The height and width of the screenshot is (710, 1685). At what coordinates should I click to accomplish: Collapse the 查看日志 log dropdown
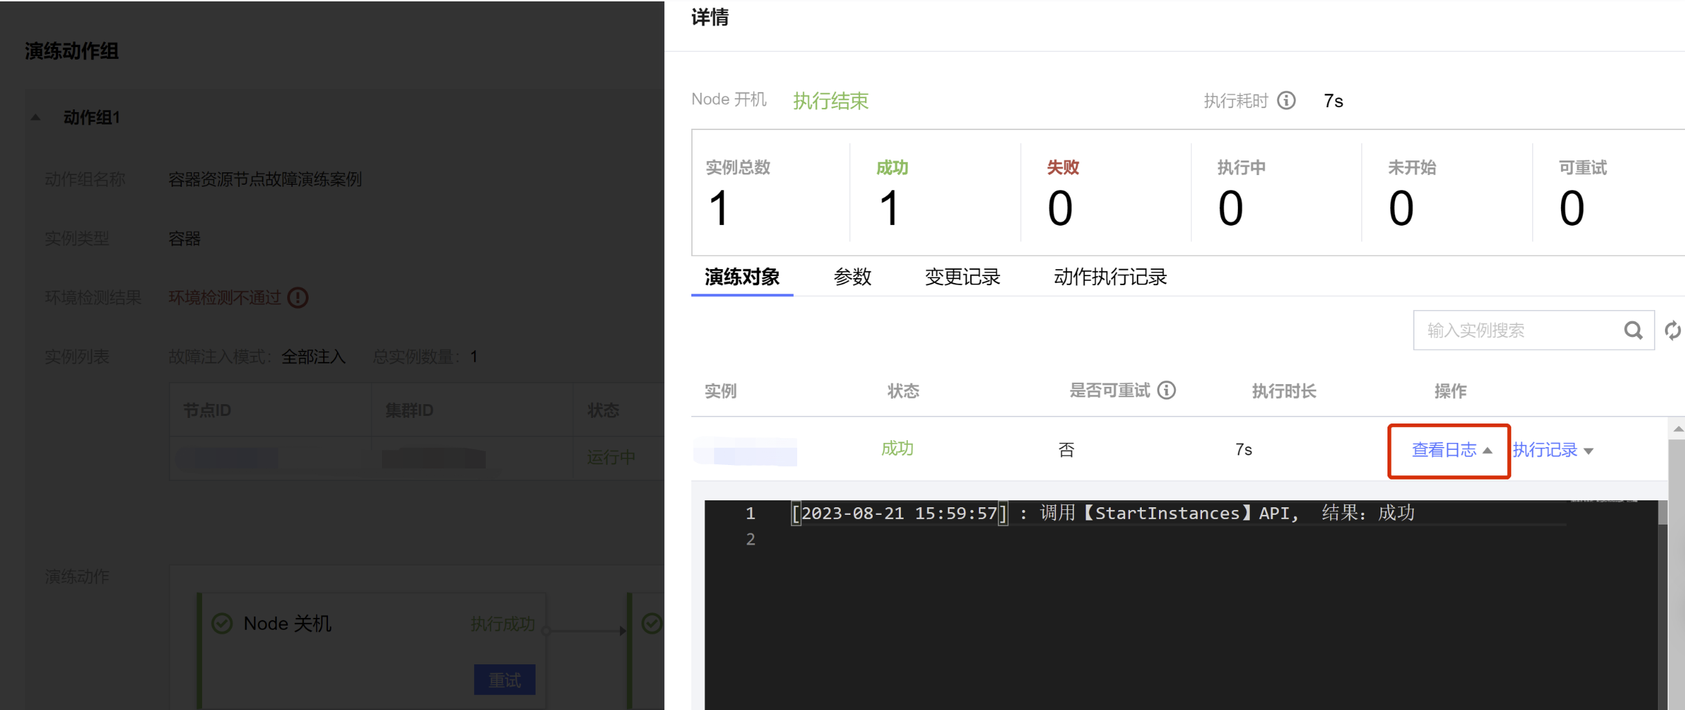click(x=1451, y=450)
